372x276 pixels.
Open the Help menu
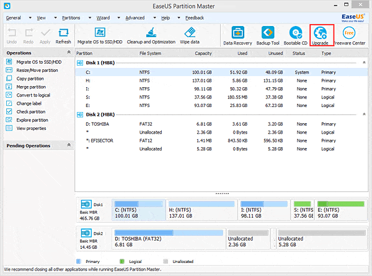(x=166, y=18)
